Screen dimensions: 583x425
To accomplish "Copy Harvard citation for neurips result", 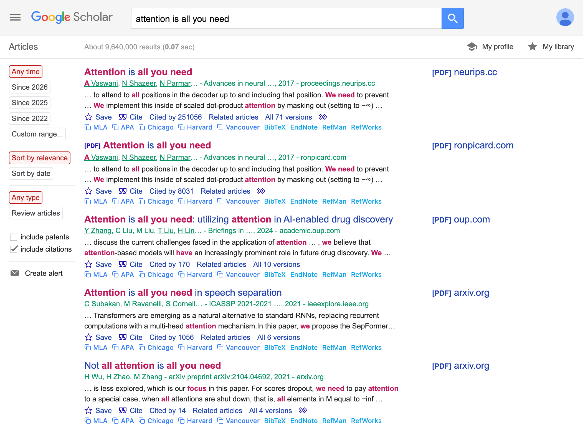I will tap(196, 127).
